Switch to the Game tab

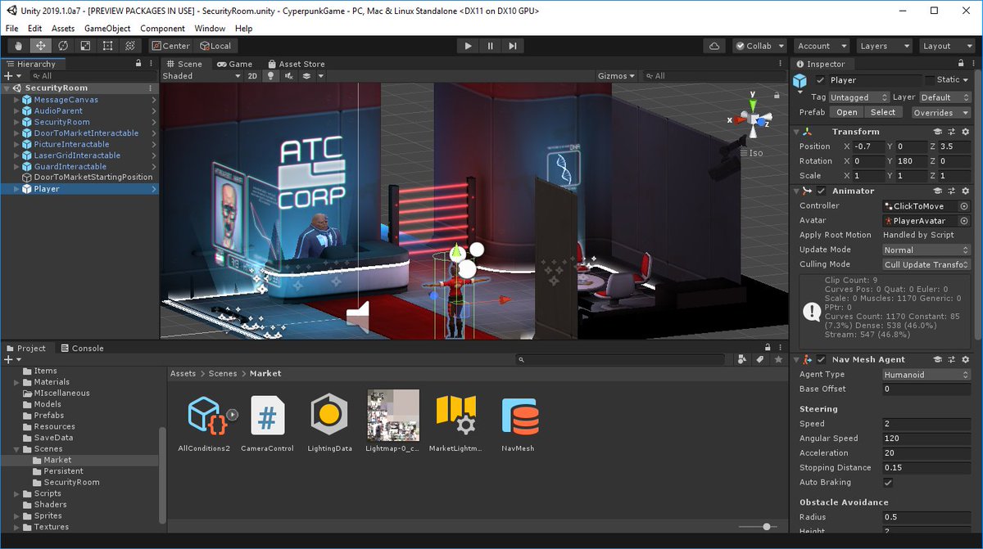coord(234,63)
